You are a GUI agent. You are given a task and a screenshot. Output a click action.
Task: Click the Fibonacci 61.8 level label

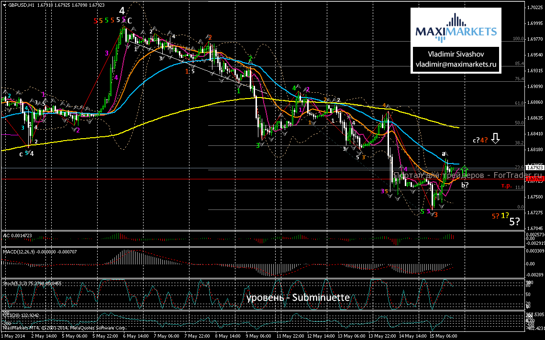(517, 102)
